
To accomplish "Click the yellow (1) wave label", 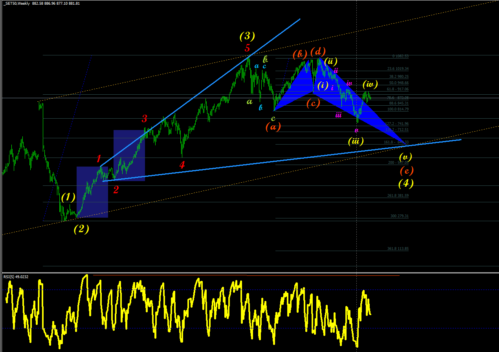I will [x=68, y=197].
